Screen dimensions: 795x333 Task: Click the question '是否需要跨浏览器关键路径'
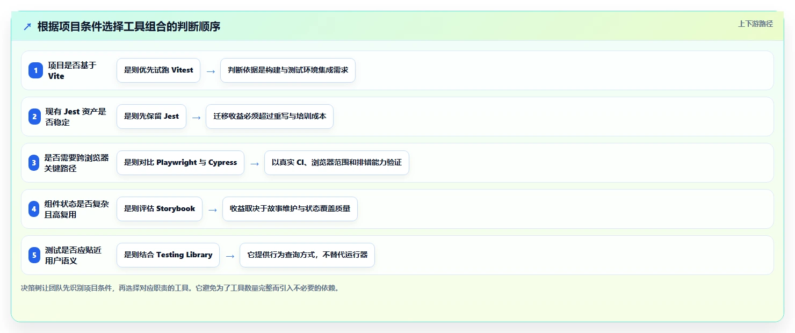coord(76,163)
